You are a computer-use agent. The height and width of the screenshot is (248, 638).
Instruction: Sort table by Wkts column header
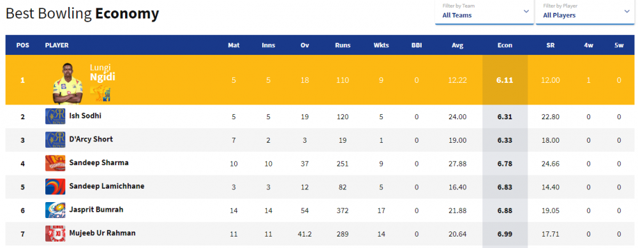pyautogui.click(x=382, y=45)
